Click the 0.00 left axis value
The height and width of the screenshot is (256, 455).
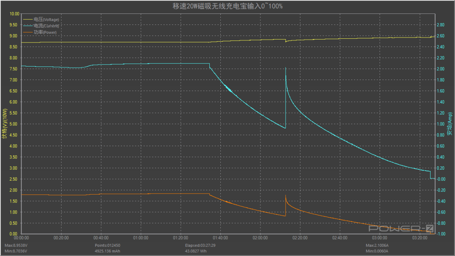[x=13, y=234]
